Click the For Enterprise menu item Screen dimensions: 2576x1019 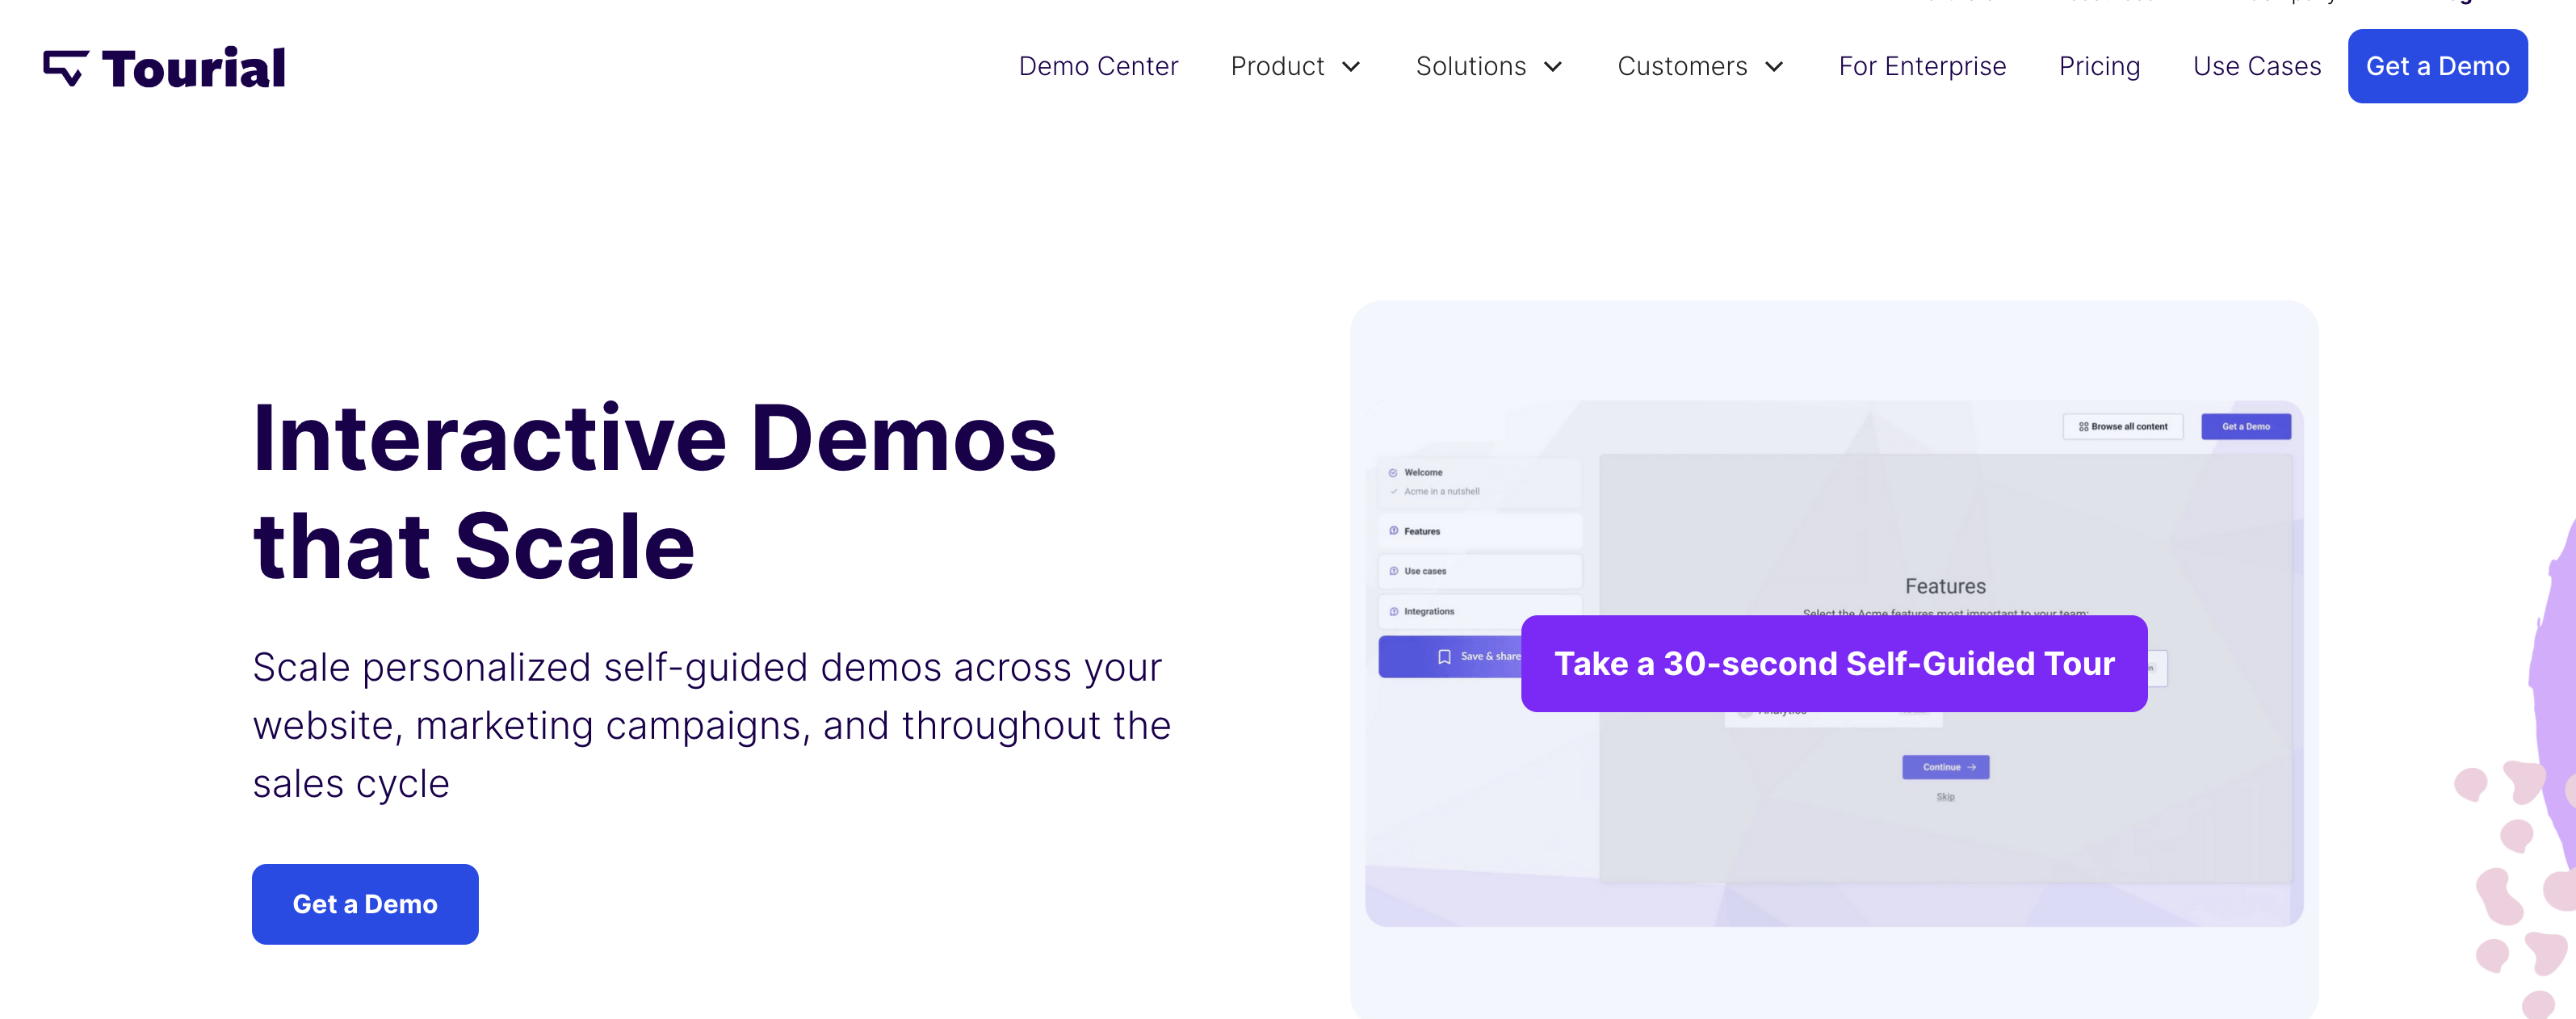[1922, 65]
